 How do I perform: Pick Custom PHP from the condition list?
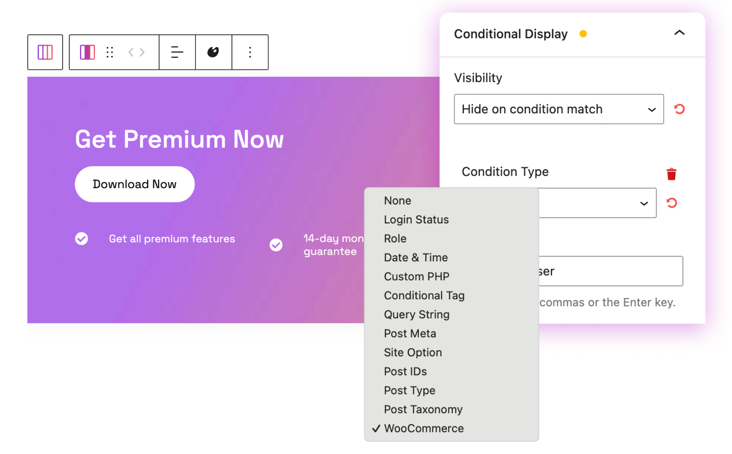(417, 277)
